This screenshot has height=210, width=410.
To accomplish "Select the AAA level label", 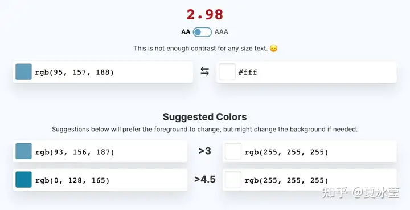I will pyautogui.click(x=222, y=32).
